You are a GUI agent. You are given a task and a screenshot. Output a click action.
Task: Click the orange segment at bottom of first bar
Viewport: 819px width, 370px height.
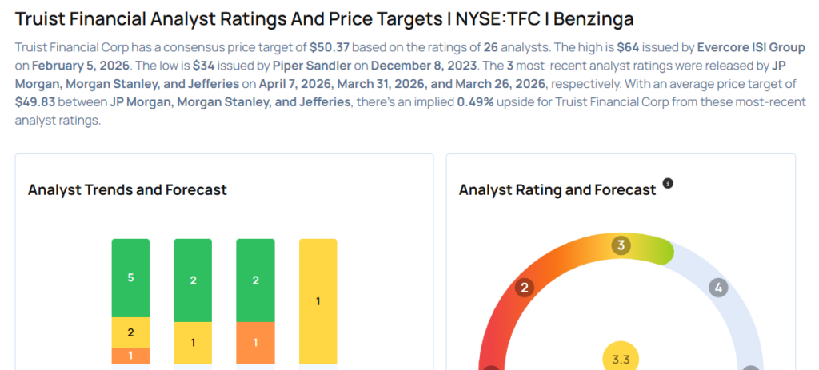point(130,356)
